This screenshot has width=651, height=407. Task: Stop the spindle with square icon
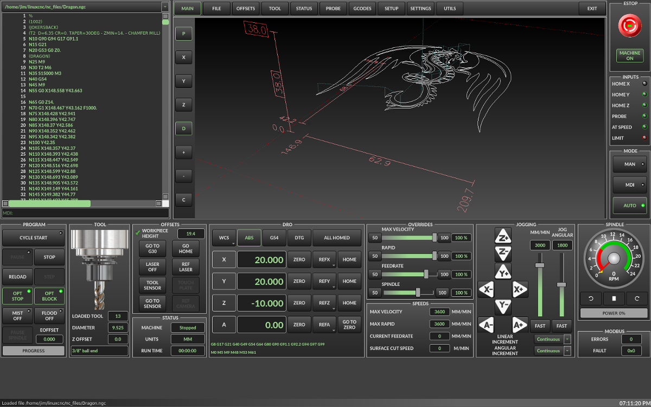click(614, 298)
